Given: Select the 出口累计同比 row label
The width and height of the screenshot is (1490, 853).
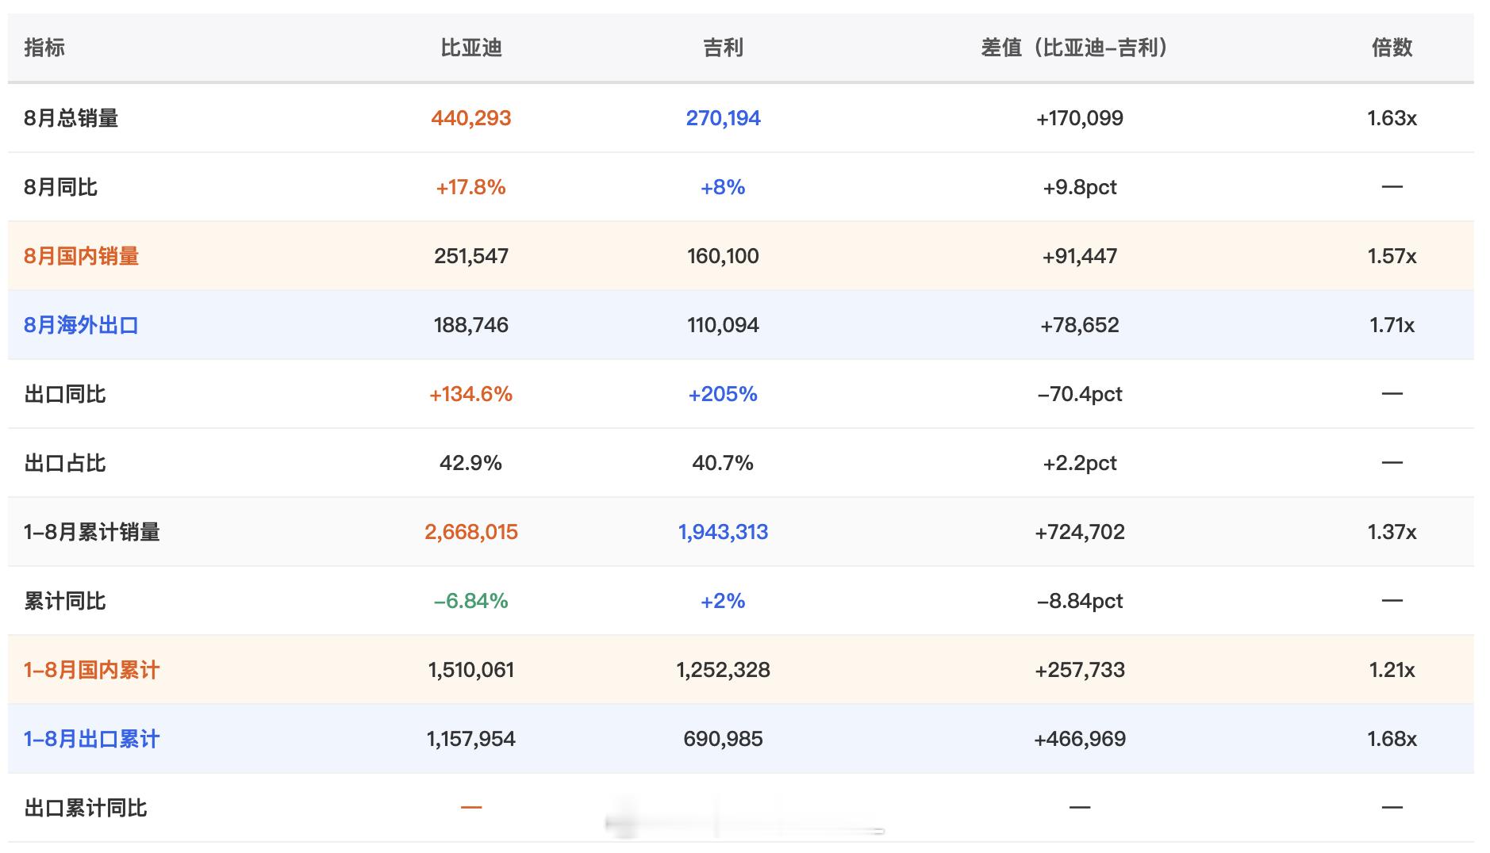Looking at the screenshot, I should coord(86,808).
